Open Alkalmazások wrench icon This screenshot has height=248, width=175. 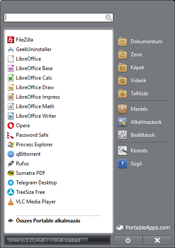[122, 122]
